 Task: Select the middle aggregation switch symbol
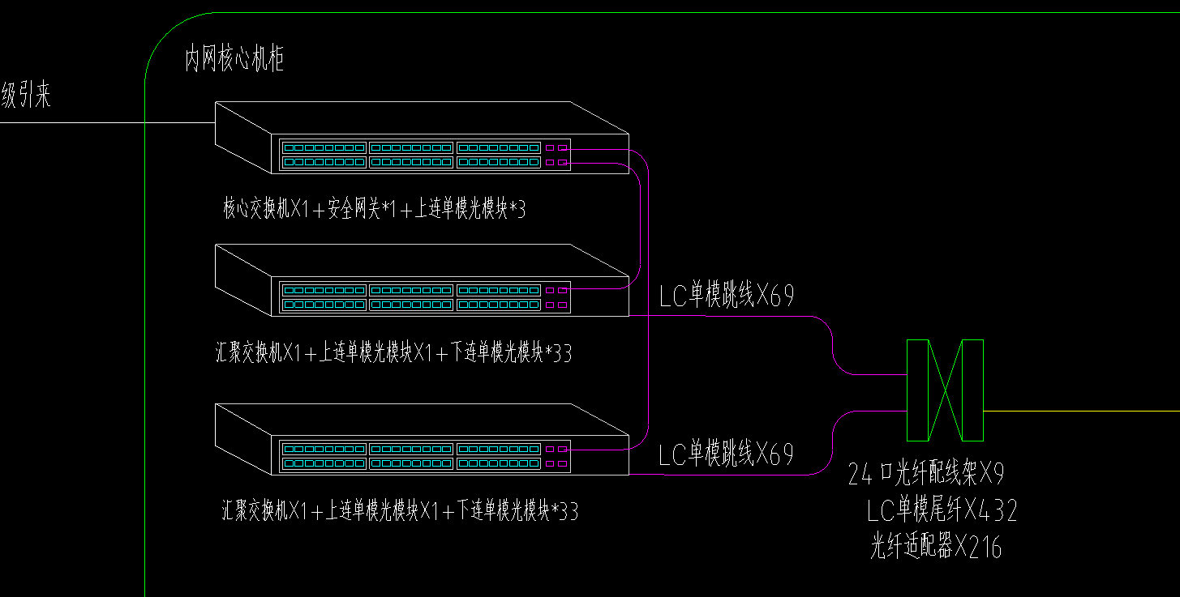422,280
